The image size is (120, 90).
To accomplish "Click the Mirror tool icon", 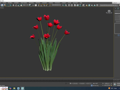I will coord(63,5).
